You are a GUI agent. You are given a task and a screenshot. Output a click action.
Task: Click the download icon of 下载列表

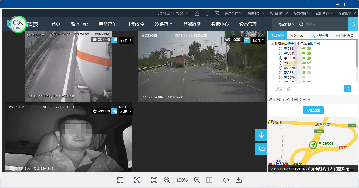point(313,36)
